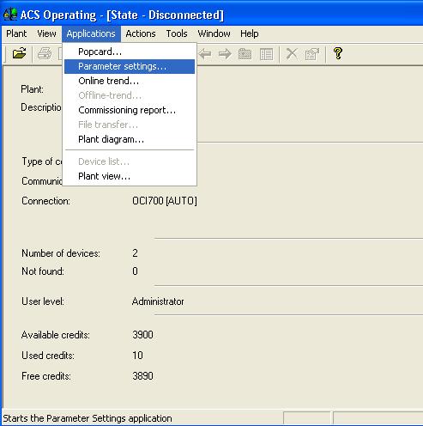
Task: Open the View menu
Action: pos(46,33)
